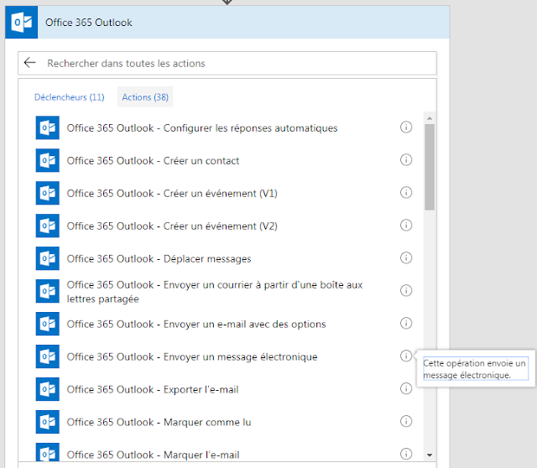Click Outlook icon for e-mail avec des options
This screenshot has height=468, width=537.
pos(48,324)
